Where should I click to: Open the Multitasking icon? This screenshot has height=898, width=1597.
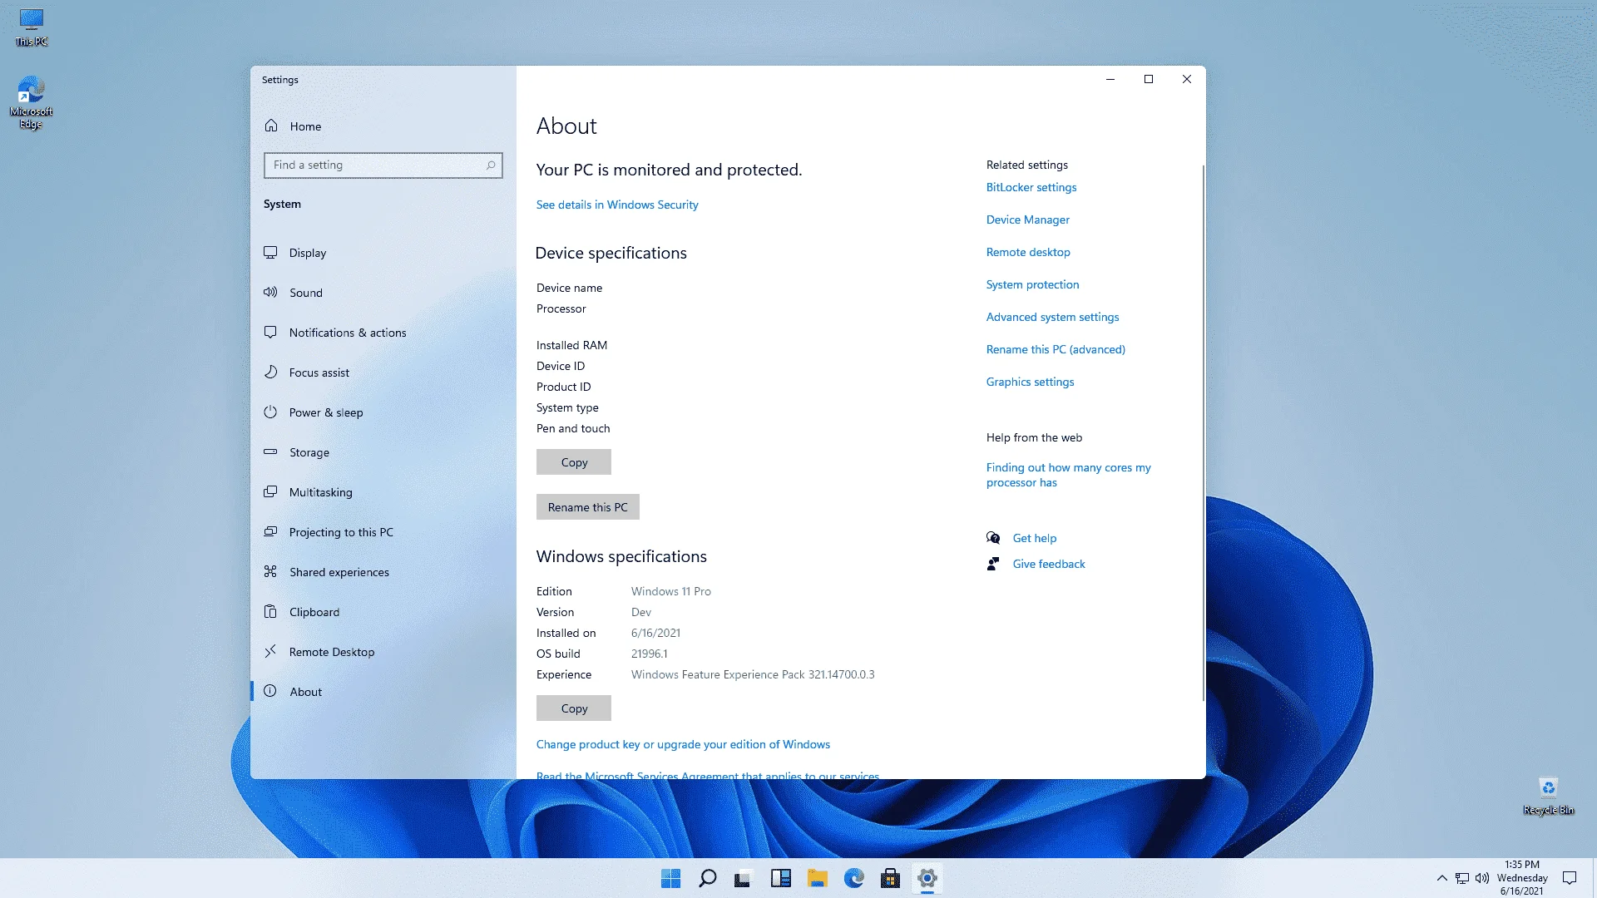270,492
